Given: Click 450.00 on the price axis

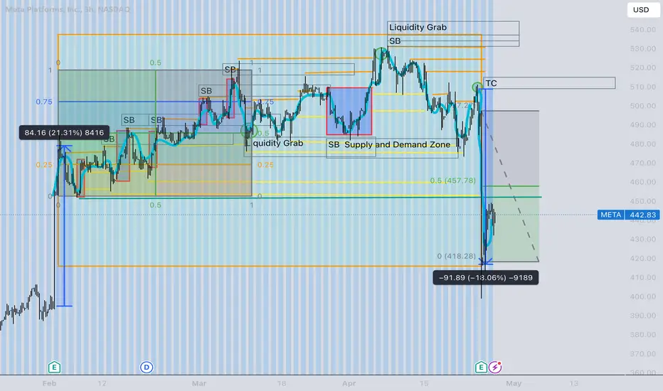Looking at the screenshot, I should pos(642,201).
